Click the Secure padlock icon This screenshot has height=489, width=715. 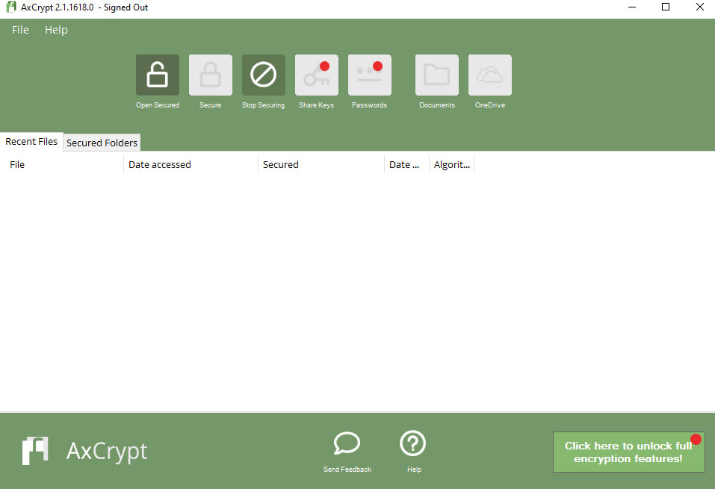tap(210, 75)
